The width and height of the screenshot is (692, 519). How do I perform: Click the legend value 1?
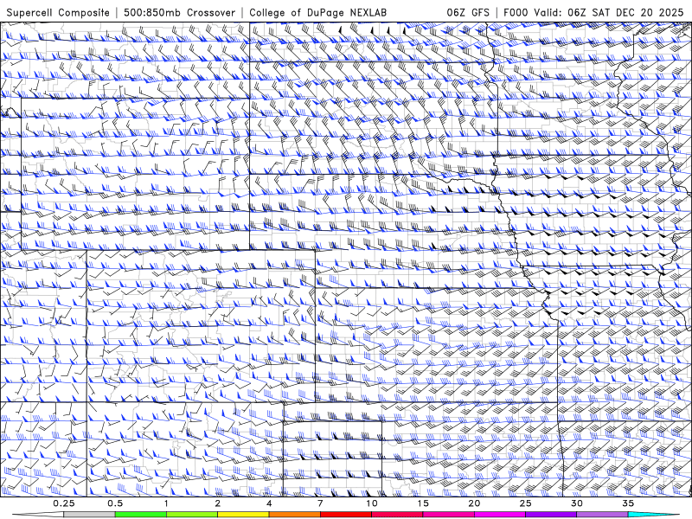166,503
